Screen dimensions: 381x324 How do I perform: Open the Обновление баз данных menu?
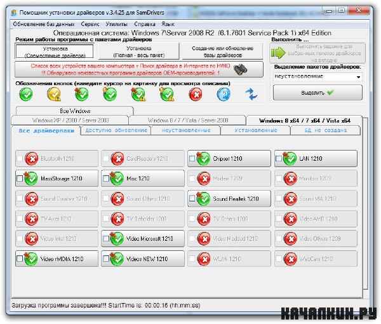[44, 24]
